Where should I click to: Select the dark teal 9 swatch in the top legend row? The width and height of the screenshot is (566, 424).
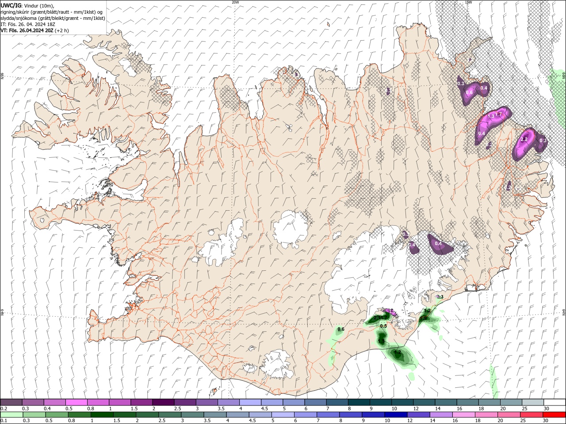click(x=381, y=402)
